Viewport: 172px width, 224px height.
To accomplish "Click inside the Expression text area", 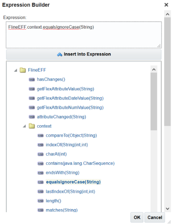I will tap(84, 35).
